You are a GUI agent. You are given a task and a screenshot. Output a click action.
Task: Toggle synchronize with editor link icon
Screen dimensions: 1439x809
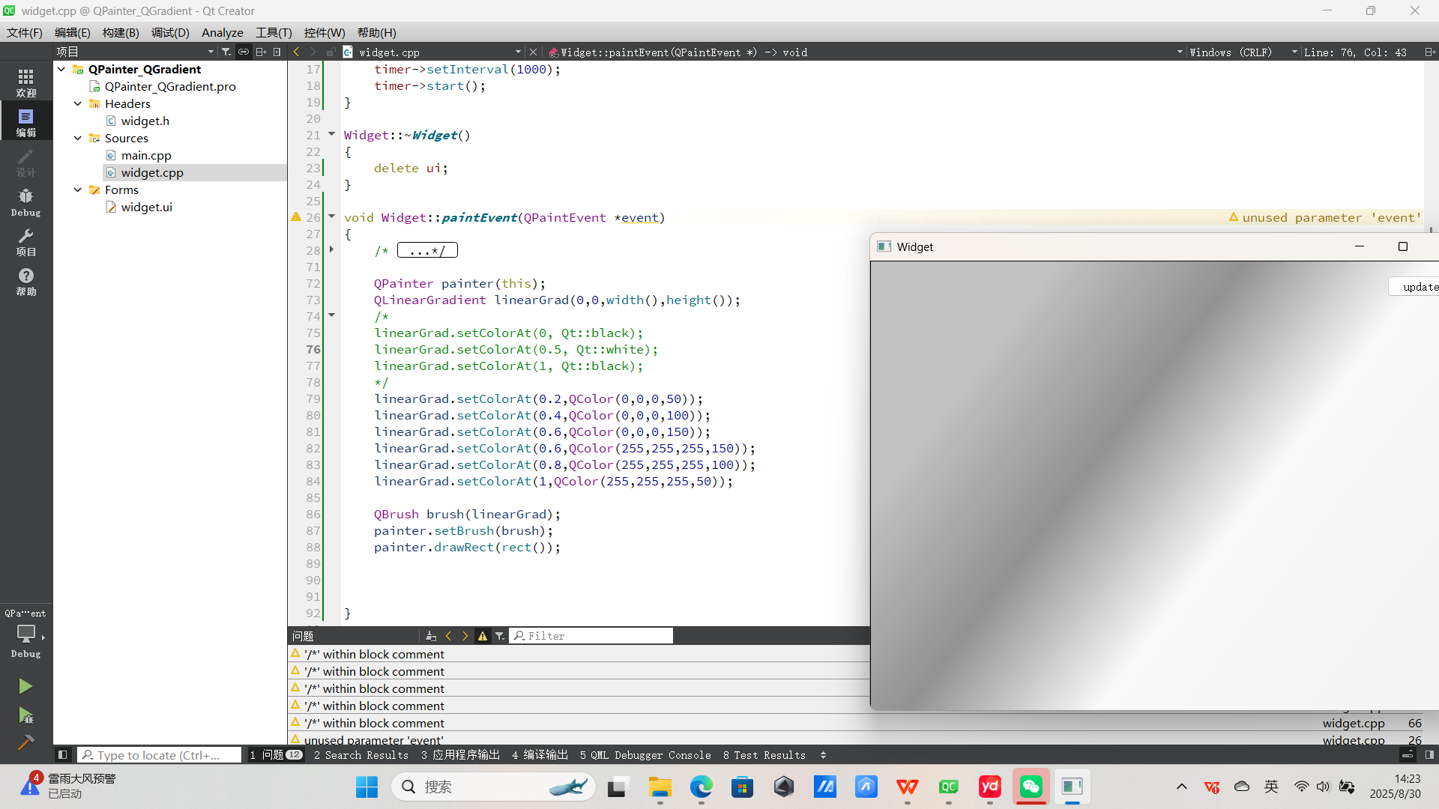point(244,52)
